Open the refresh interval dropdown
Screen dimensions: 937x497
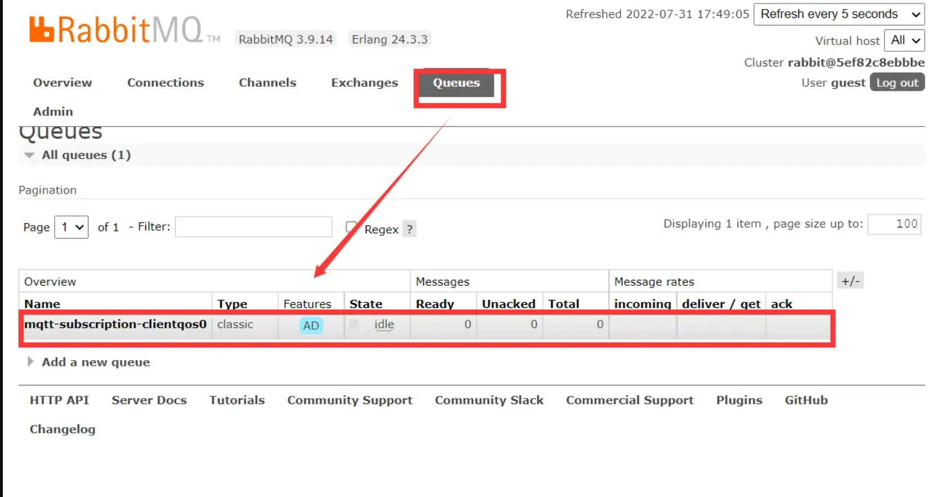839,14
